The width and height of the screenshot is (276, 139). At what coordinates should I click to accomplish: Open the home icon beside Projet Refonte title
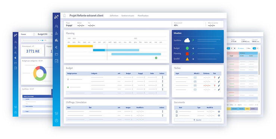click(64, 16)
